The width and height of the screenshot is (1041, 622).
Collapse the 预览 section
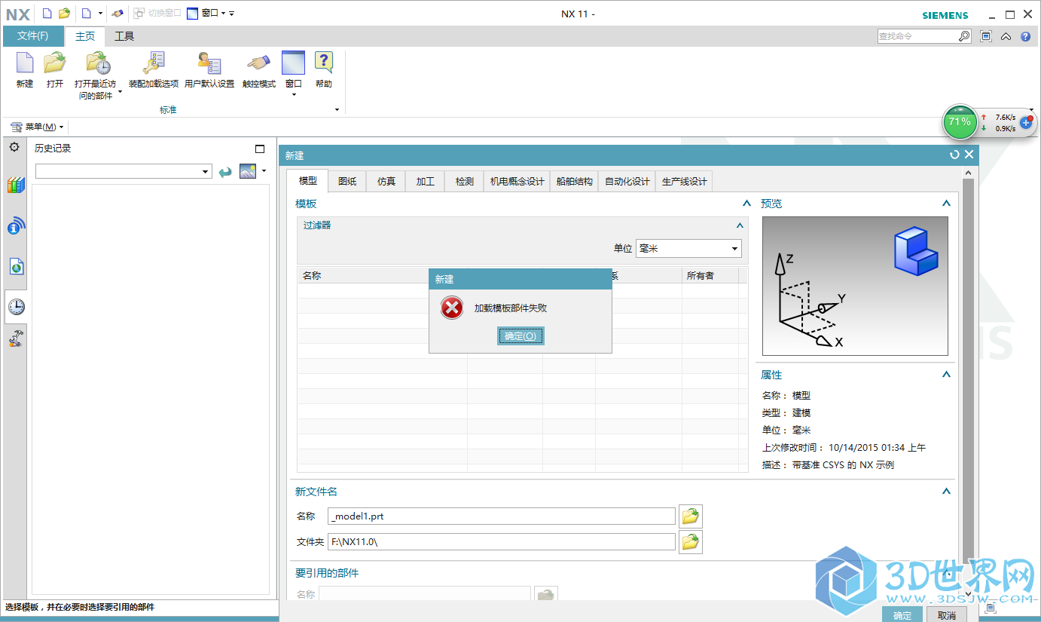pos(946,204)
